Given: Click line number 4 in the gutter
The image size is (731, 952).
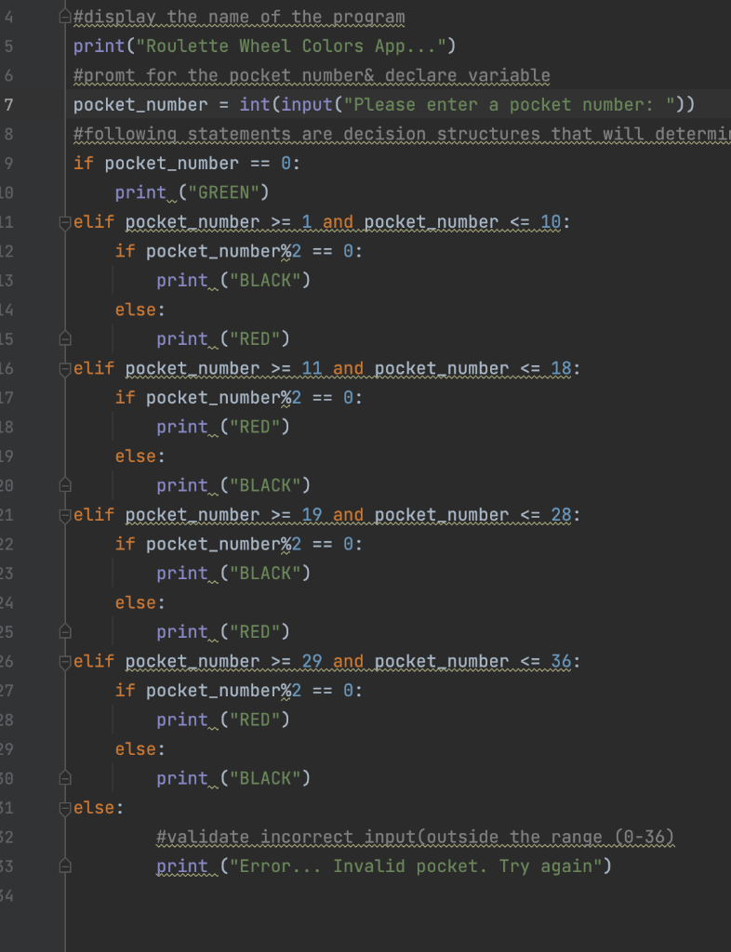Looking at the screenshot, I should (8, 17).
